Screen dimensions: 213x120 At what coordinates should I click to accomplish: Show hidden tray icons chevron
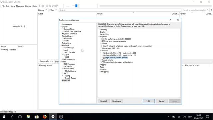click(x=168, y=117)
